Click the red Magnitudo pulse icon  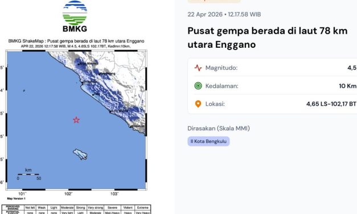(198, 68)
